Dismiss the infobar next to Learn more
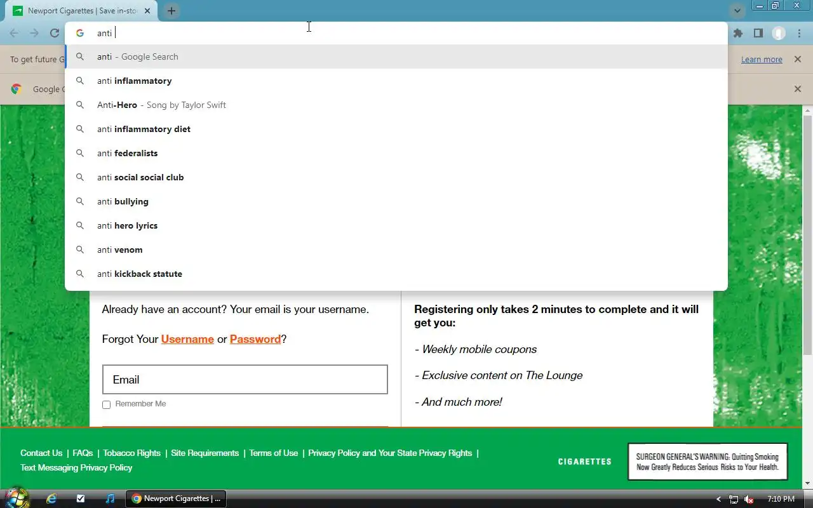 pyautogui.click(x=798, y=59)
